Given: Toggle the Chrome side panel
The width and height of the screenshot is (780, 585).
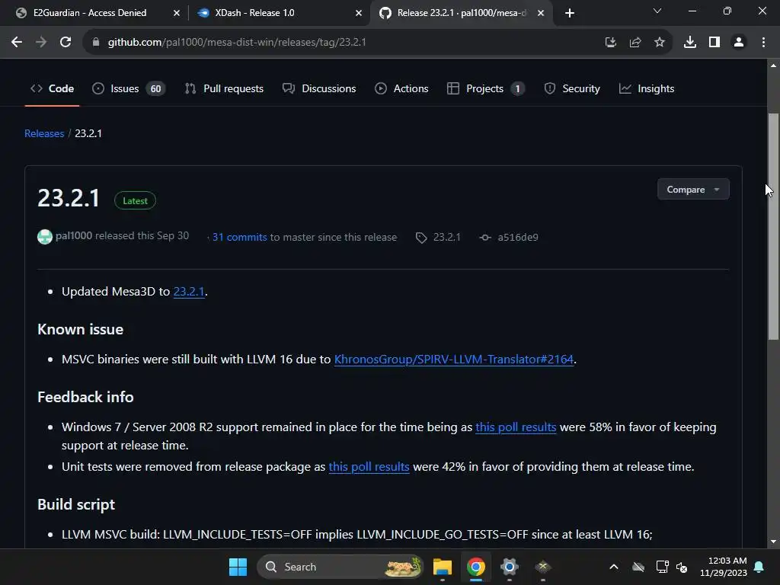Looking at the screenshot, I should pos(714,43).
